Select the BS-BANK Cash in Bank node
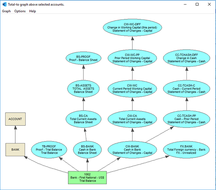Image resolution: width=216 pixels, height=190 pixels. pyautogui.click(x=87, y=150)
